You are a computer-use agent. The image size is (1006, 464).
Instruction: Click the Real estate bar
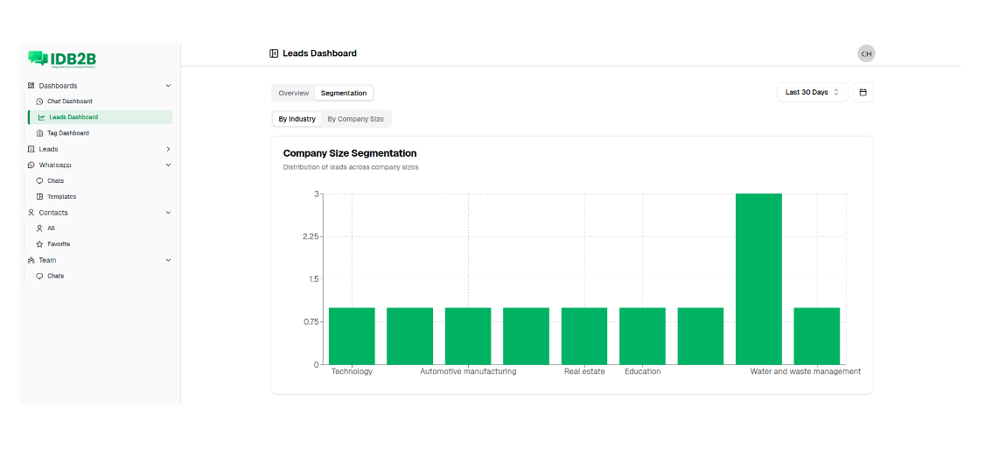[584, 336]
